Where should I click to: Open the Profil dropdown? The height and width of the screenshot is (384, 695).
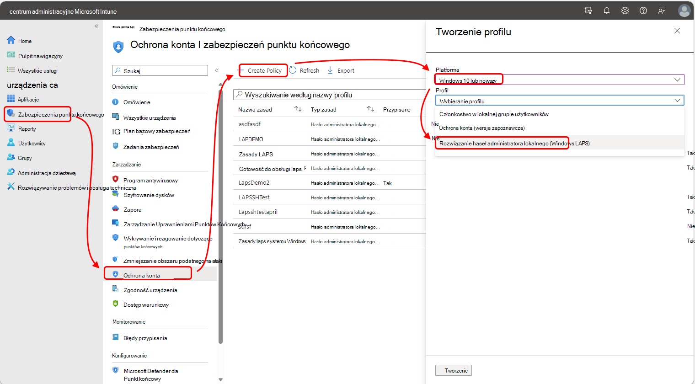[x=560, y=101]
